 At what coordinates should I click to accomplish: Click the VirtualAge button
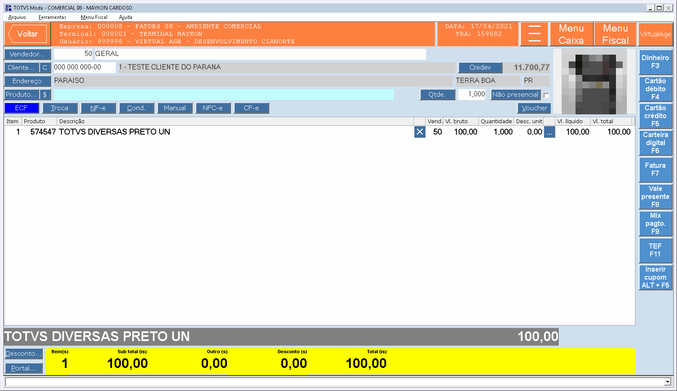click(x=656, y=34)
